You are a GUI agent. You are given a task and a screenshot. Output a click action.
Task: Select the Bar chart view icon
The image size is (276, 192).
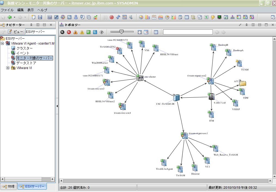(148, 17)
